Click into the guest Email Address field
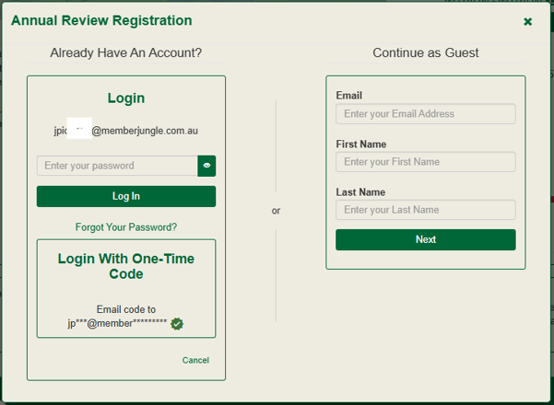 point(425,114)
